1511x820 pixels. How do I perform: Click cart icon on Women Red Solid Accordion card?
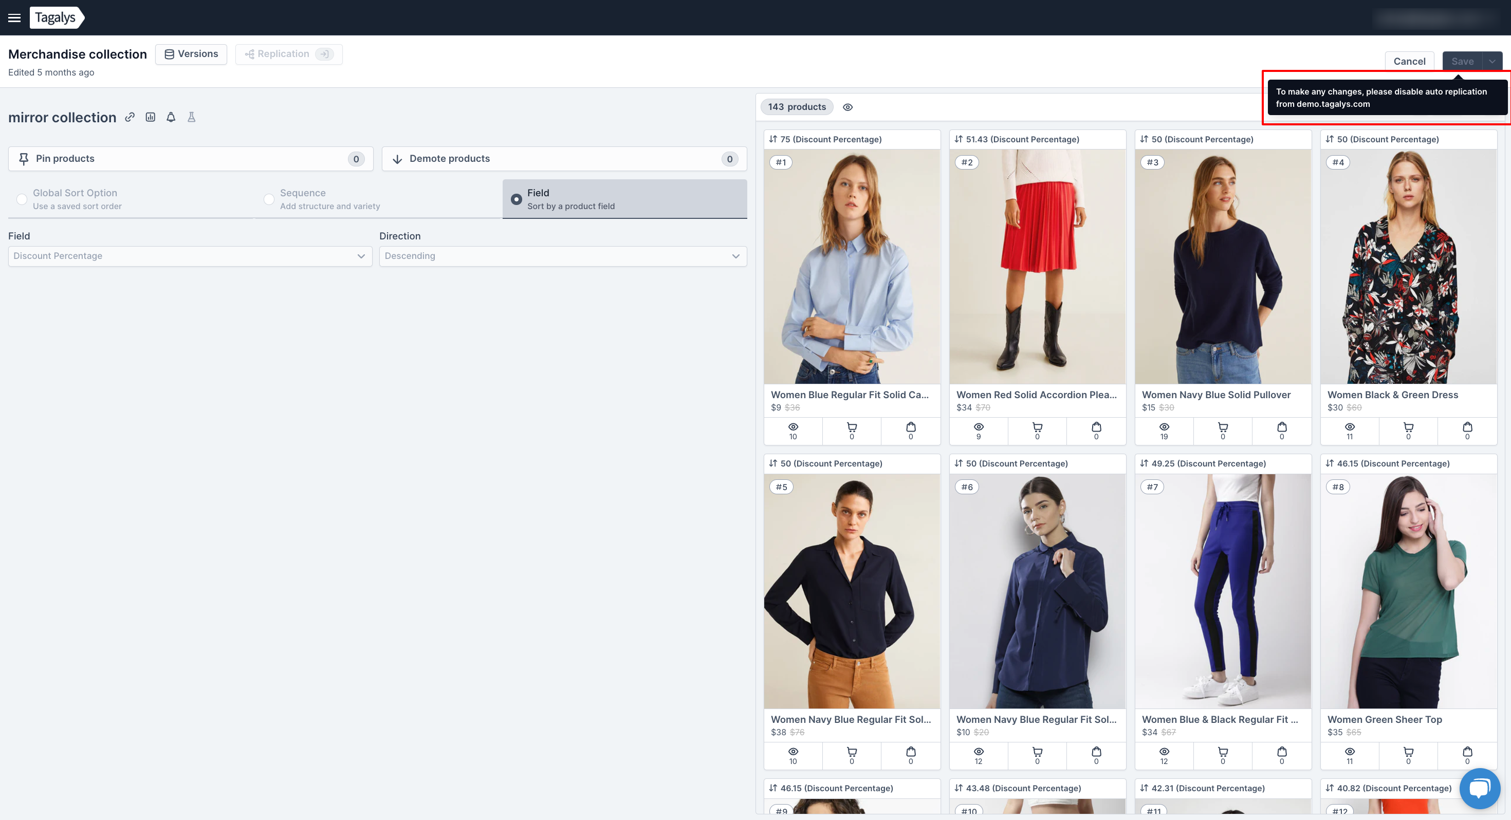point(1037,427)
